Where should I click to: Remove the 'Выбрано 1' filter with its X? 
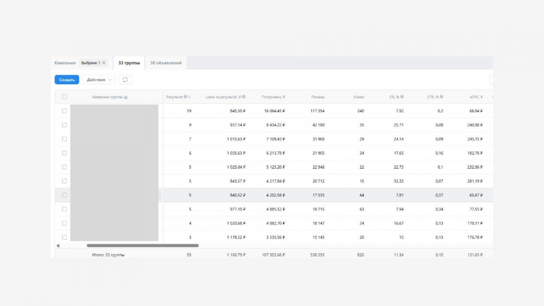pos(104,63)
